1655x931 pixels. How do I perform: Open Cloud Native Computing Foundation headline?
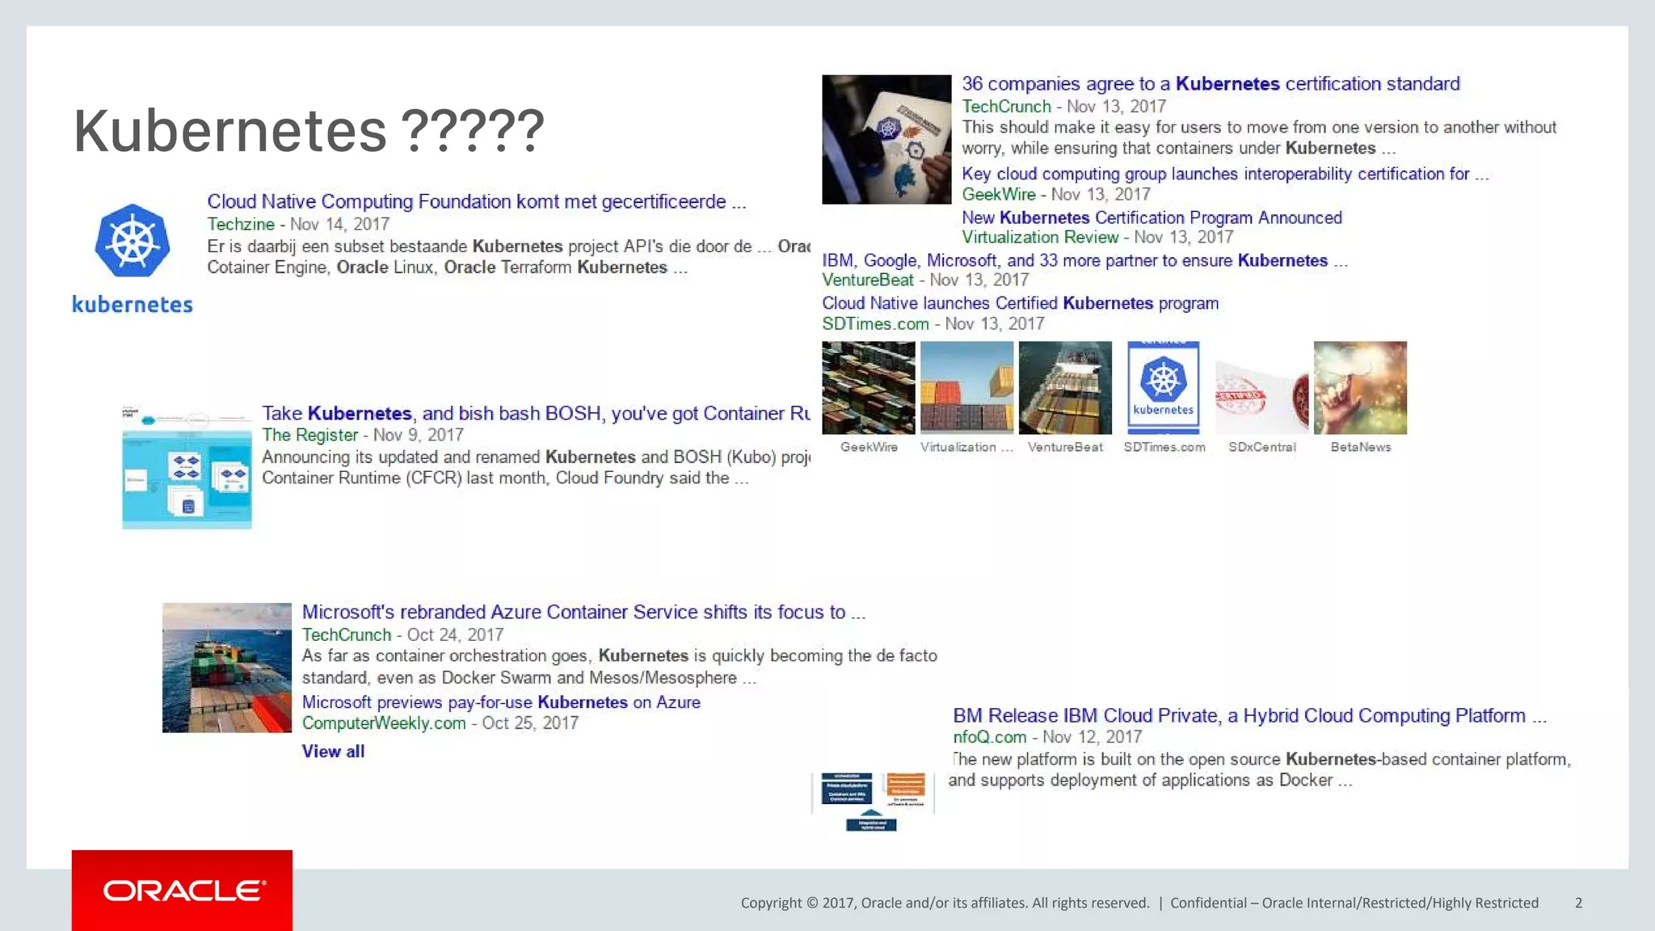(476, 202)
